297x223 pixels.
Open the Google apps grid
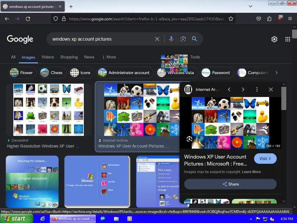(x=287, y=39)
